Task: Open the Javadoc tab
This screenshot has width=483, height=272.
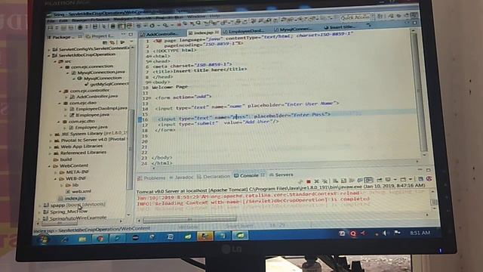Action: [181, 178]
